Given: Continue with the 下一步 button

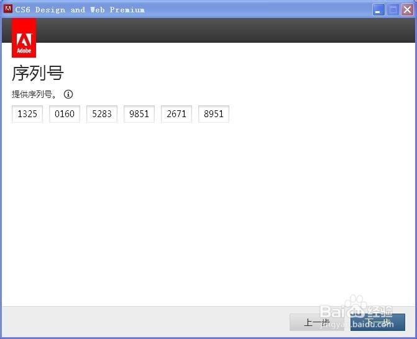Looking at the screenshot, I should tap(378, 322).
